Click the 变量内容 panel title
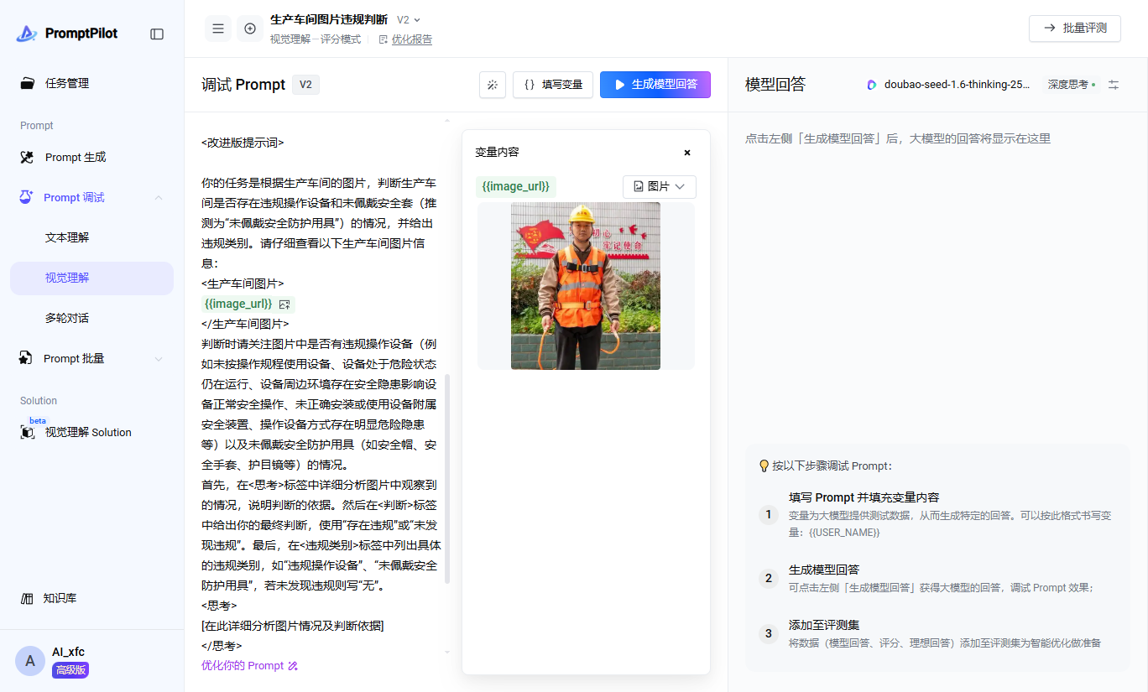Viewport: 1148px width, 692px height. 497,152
